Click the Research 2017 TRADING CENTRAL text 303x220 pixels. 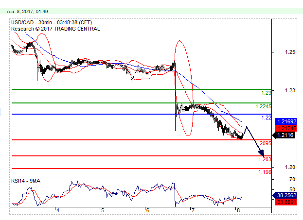tap(55, 29)
